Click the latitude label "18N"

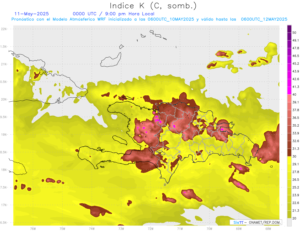click(4, 170)
